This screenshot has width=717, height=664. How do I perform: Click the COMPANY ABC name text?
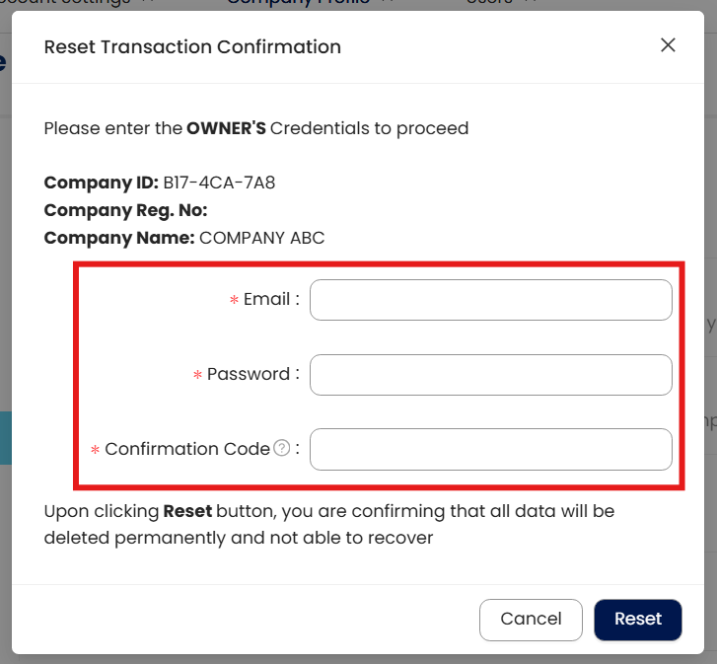261,238
